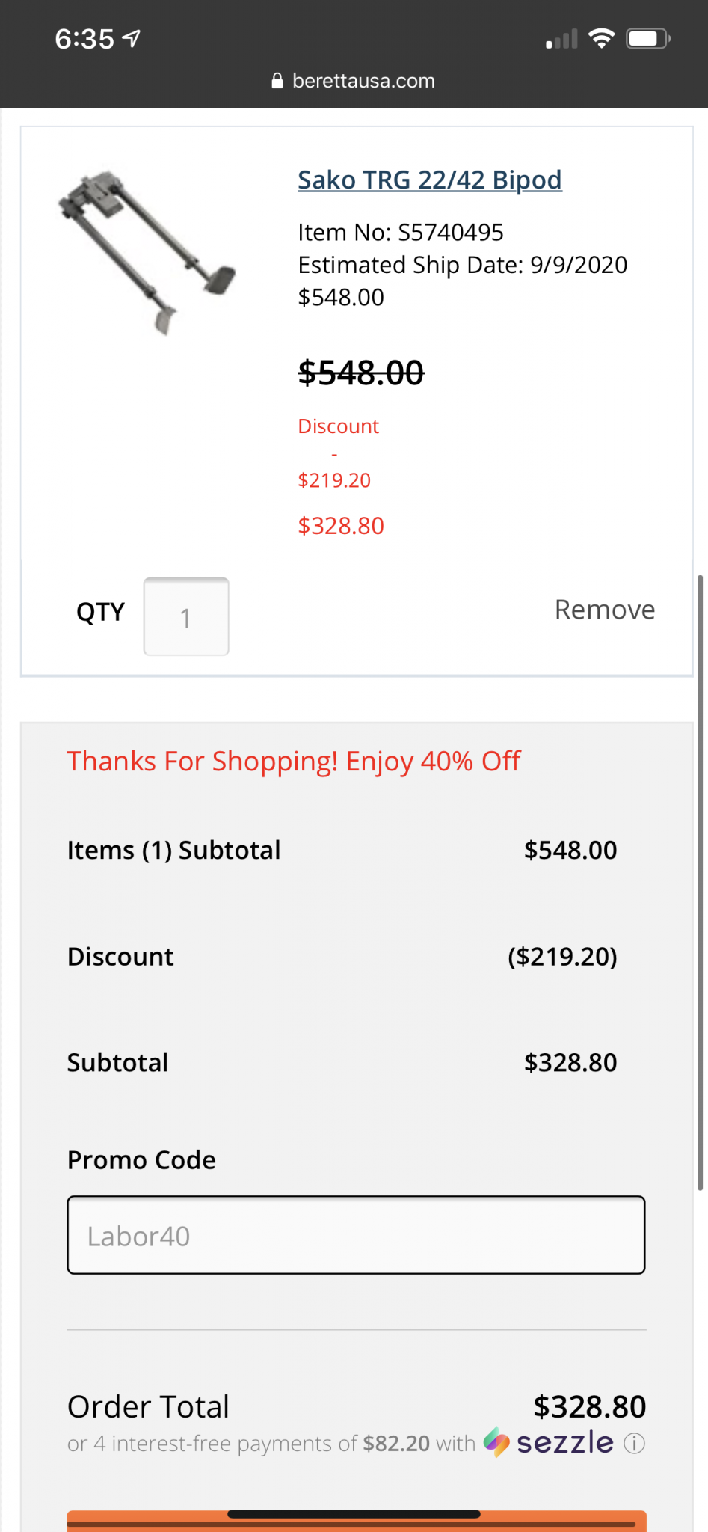Tap the Enjoy 40% Off promo message
This screenshot has height=1532, width=708.
coord(294,762)
